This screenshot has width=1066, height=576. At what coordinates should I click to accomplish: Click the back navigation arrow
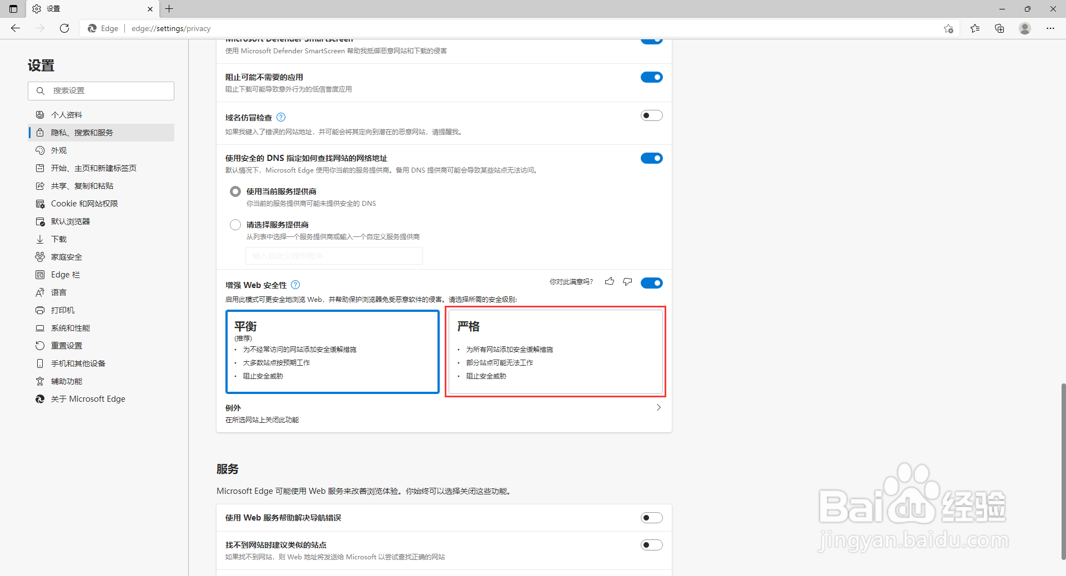(16, 28)
